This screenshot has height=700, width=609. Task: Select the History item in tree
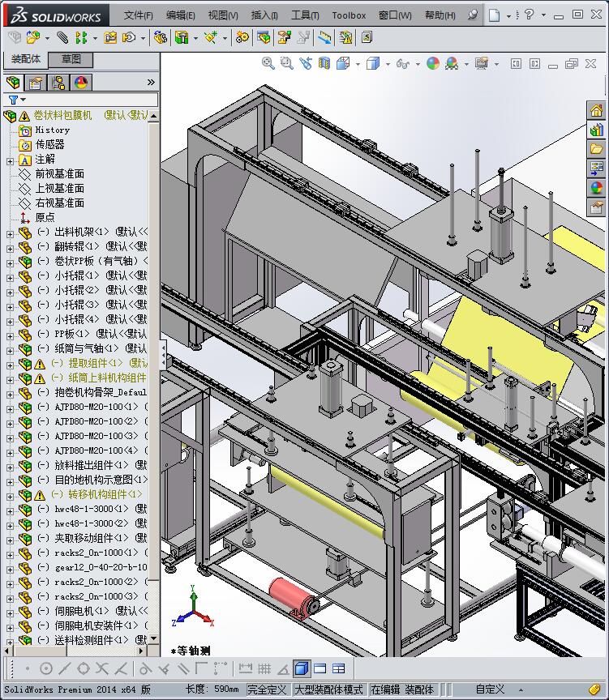tap(52, 130)
